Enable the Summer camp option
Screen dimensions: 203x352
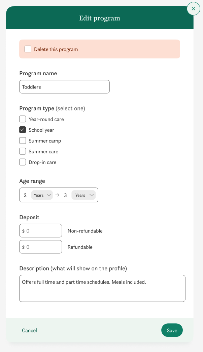tap(22, 140)
